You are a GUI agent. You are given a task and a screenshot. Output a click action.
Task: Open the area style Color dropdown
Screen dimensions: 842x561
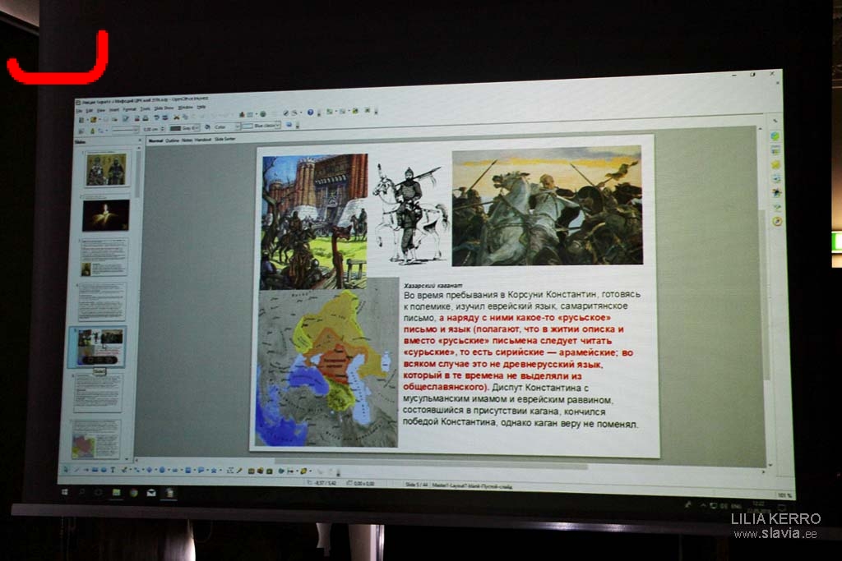point(226,127)
